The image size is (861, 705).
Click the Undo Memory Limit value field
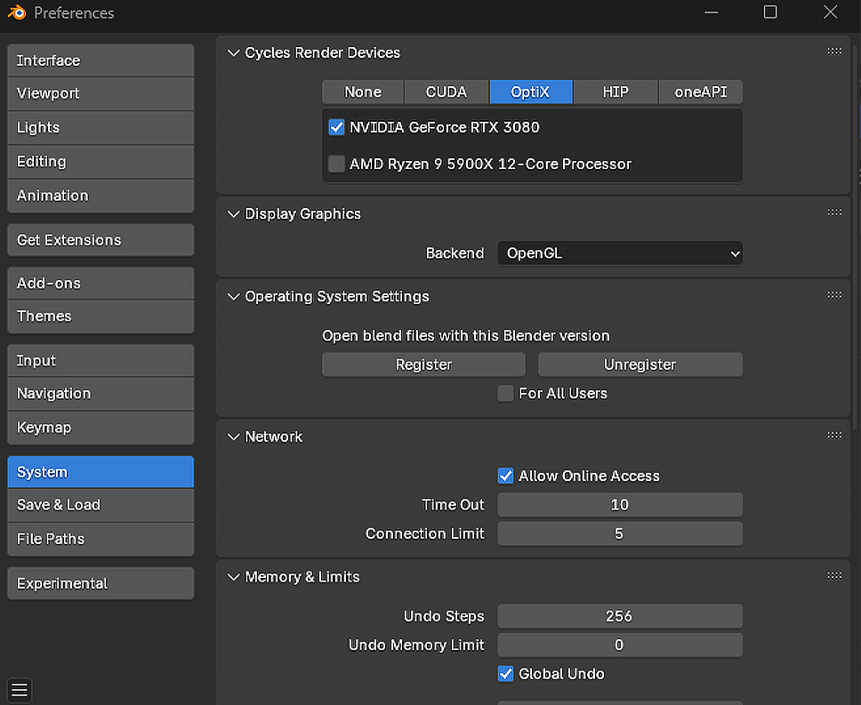[620, 645]
